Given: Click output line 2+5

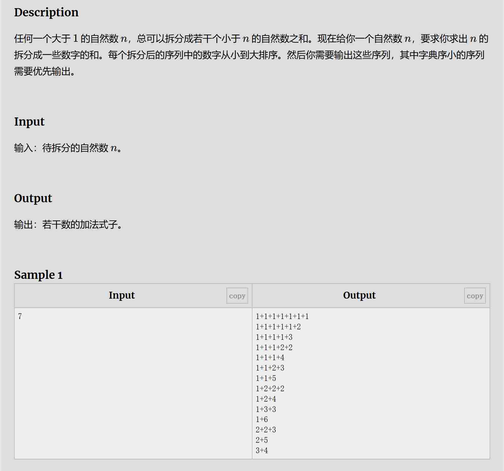Looking at the screenshot, I should [x=262, y=440].
